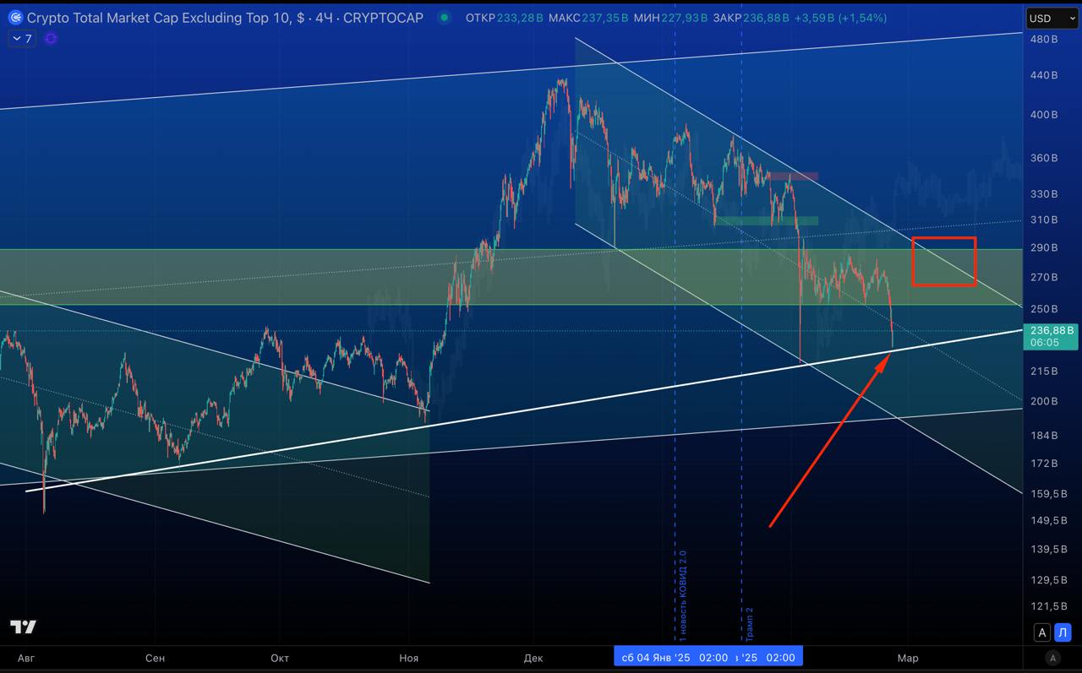The width and height of the screenshot is (1082, 673).
Task: Click the change value +3,59 B (+1,54%)
Action: [839, 18]
